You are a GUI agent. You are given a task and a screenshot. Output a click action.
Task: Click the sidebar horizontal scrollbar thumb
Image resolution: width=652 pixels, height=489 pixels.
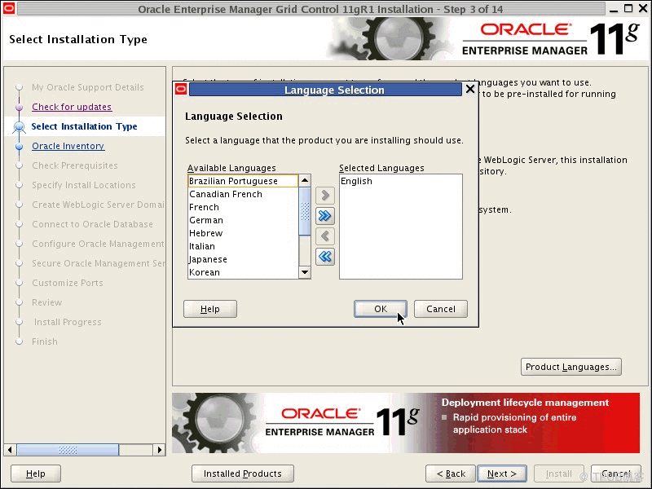(68, 450)
